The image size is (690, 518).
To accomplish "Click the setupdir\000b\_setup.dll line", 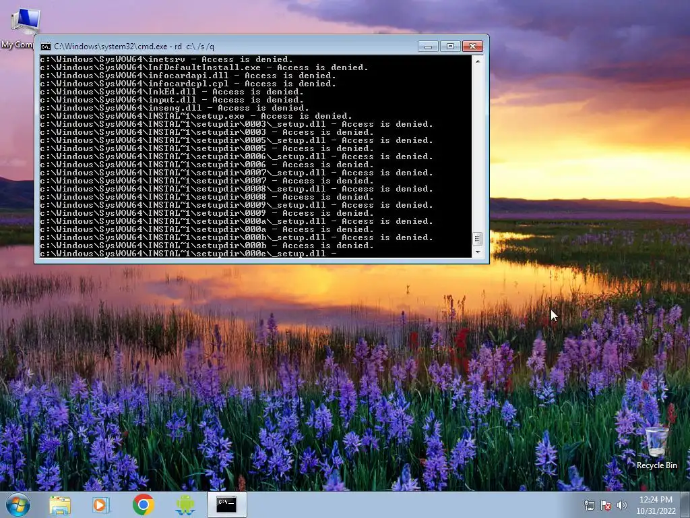I will coord(237,237).
